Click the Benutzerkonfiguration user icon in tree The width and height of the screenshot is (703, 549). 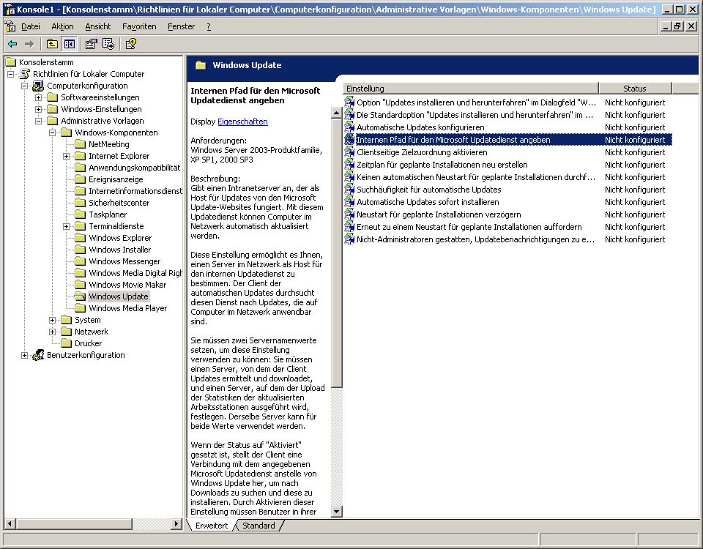point(38,355)
